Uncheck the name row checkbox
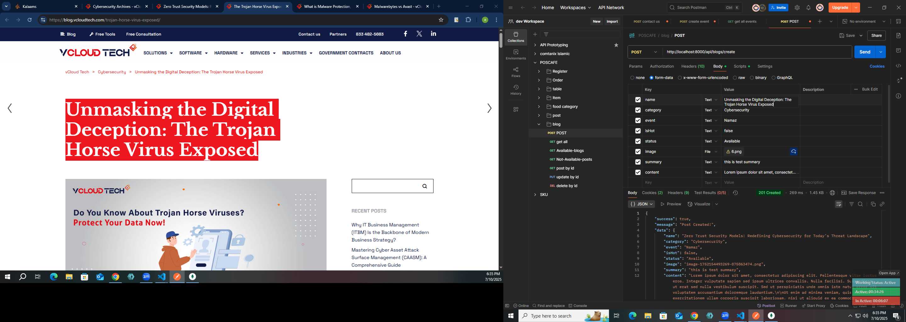The width and height of the screenshot is (906, 322). click(x=638, y=100)
